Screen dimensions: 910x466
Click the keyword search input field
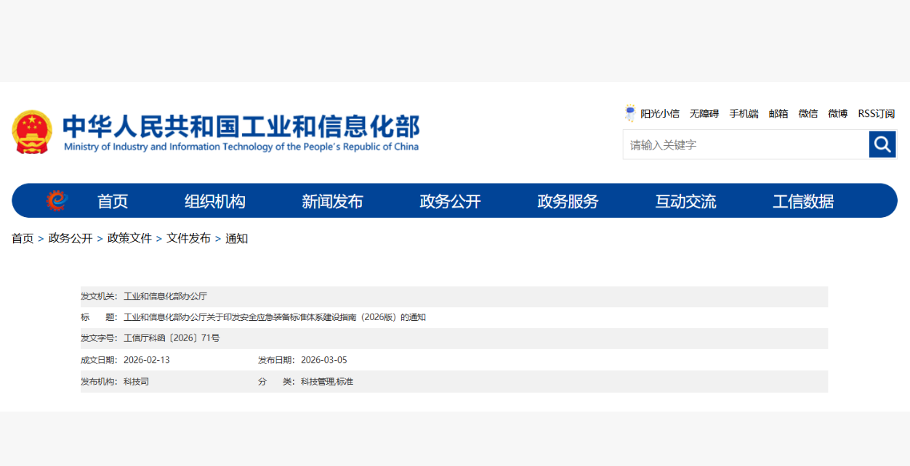(x=741, y=144)
